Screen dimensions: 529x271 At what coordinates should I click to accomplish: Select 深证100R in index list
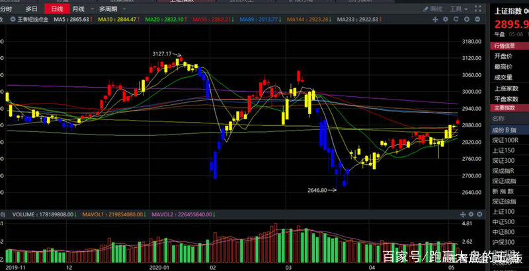pyautogui.click(x=508, y=140)
